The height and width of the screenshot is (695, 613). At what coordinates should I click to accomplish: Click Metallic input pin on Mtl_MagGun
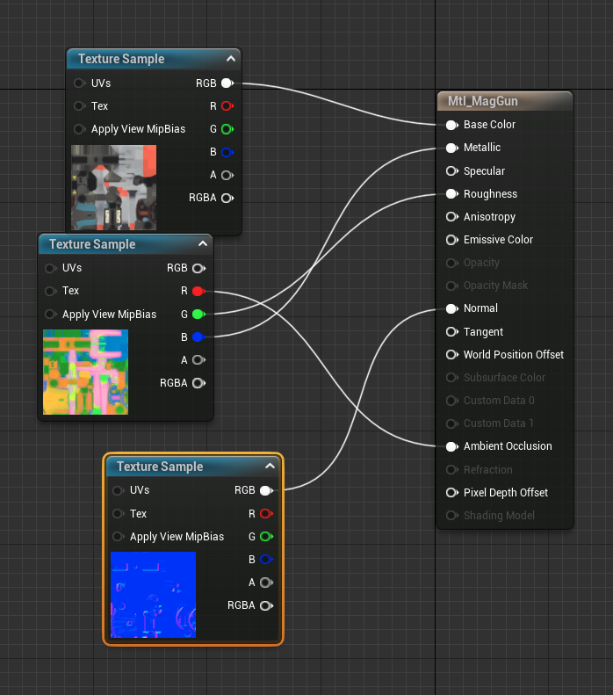[x=451, y=148]
